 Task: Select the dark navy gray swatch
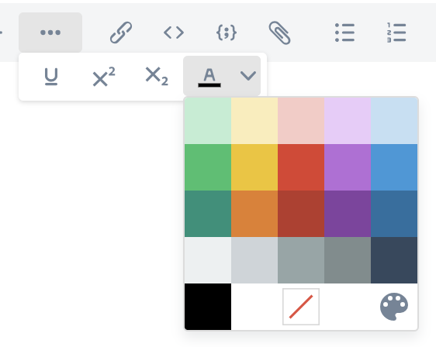pyautogui.click(x=394, y=260)
